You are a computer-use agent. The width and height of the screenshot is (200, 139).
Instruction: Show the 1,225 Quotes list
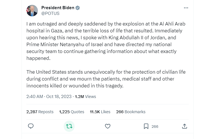(x=72, y=112)
